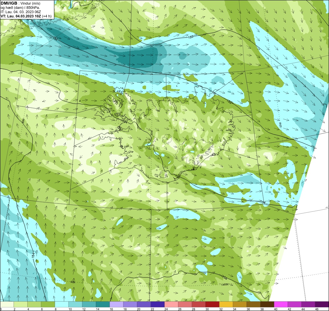
Task: Click the '150' height contour label
Action: coord(190,37)
